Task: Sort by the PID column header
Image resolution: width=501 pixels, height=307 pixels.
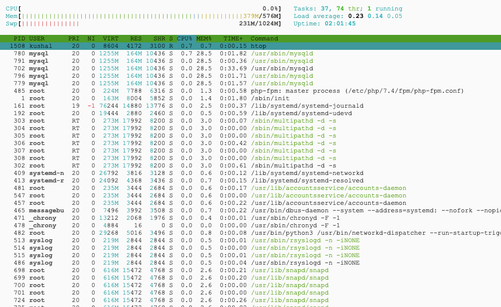Action: click(x=19, y=38)
